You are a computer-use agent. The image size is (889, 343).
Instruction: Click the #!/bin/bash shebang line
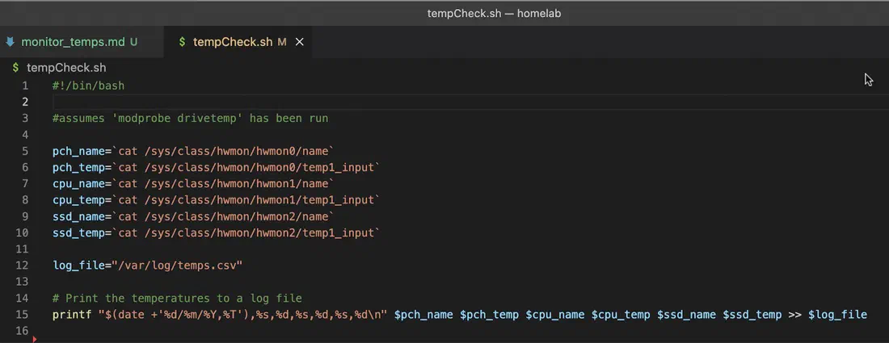[x=88, y=86]
